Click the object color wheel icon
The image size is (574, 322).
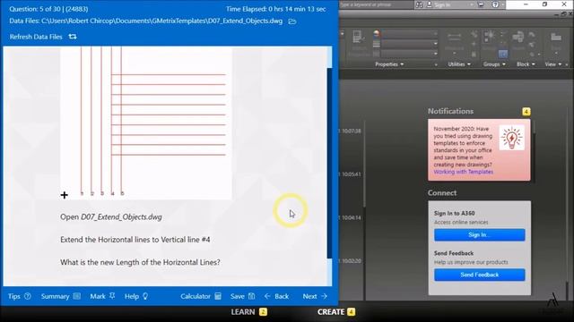click(377, 34)
